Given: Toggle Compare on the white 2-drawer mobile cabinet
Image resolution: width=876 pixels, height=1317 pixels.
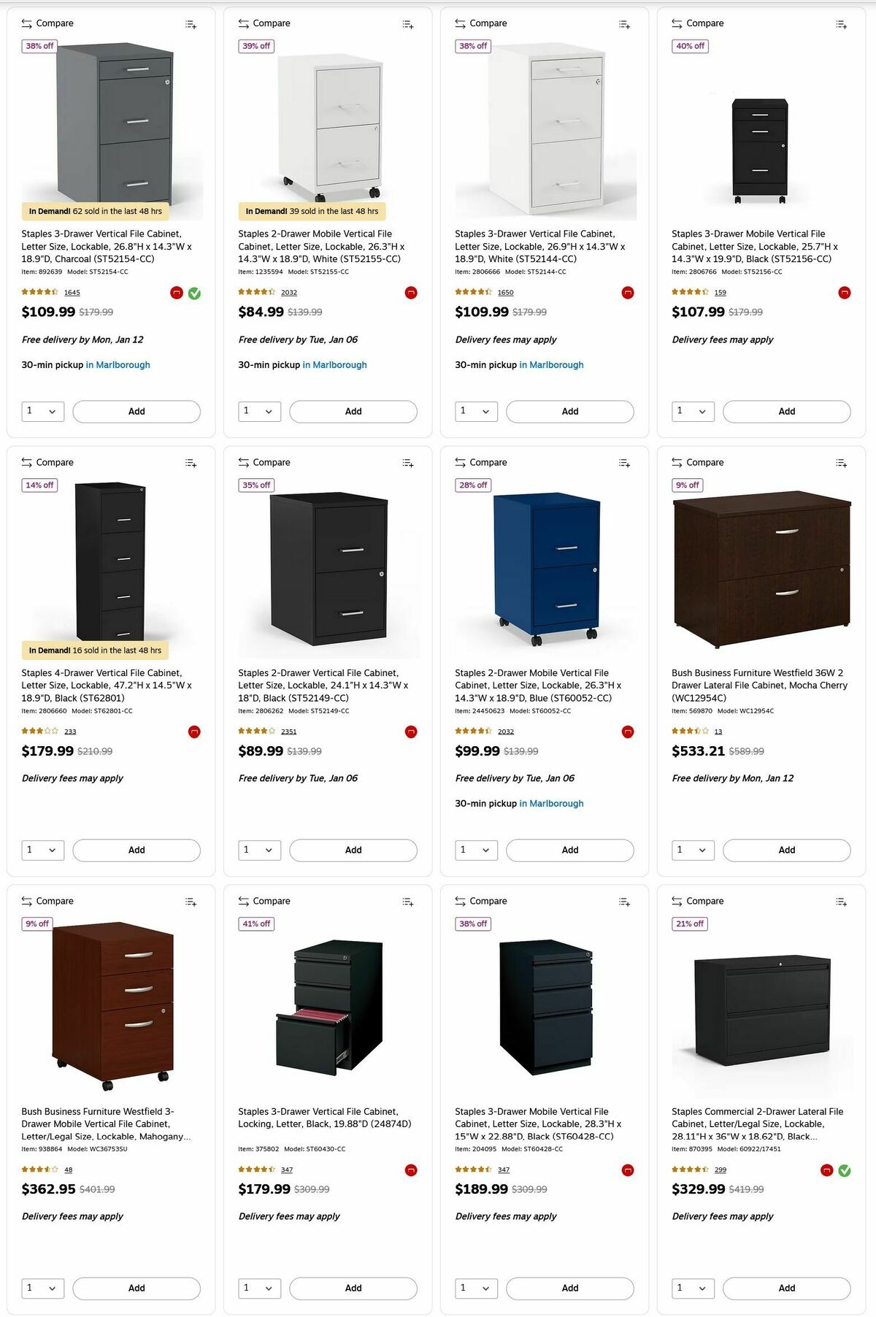Looking at the screenshot, I should (x=264, y=23).
